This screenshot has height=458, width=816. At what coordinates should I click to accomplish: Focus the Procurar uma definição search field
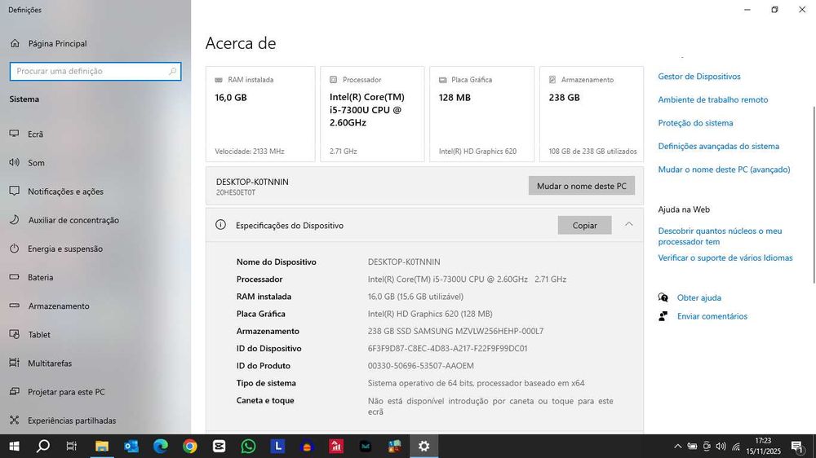click(95, 71)
